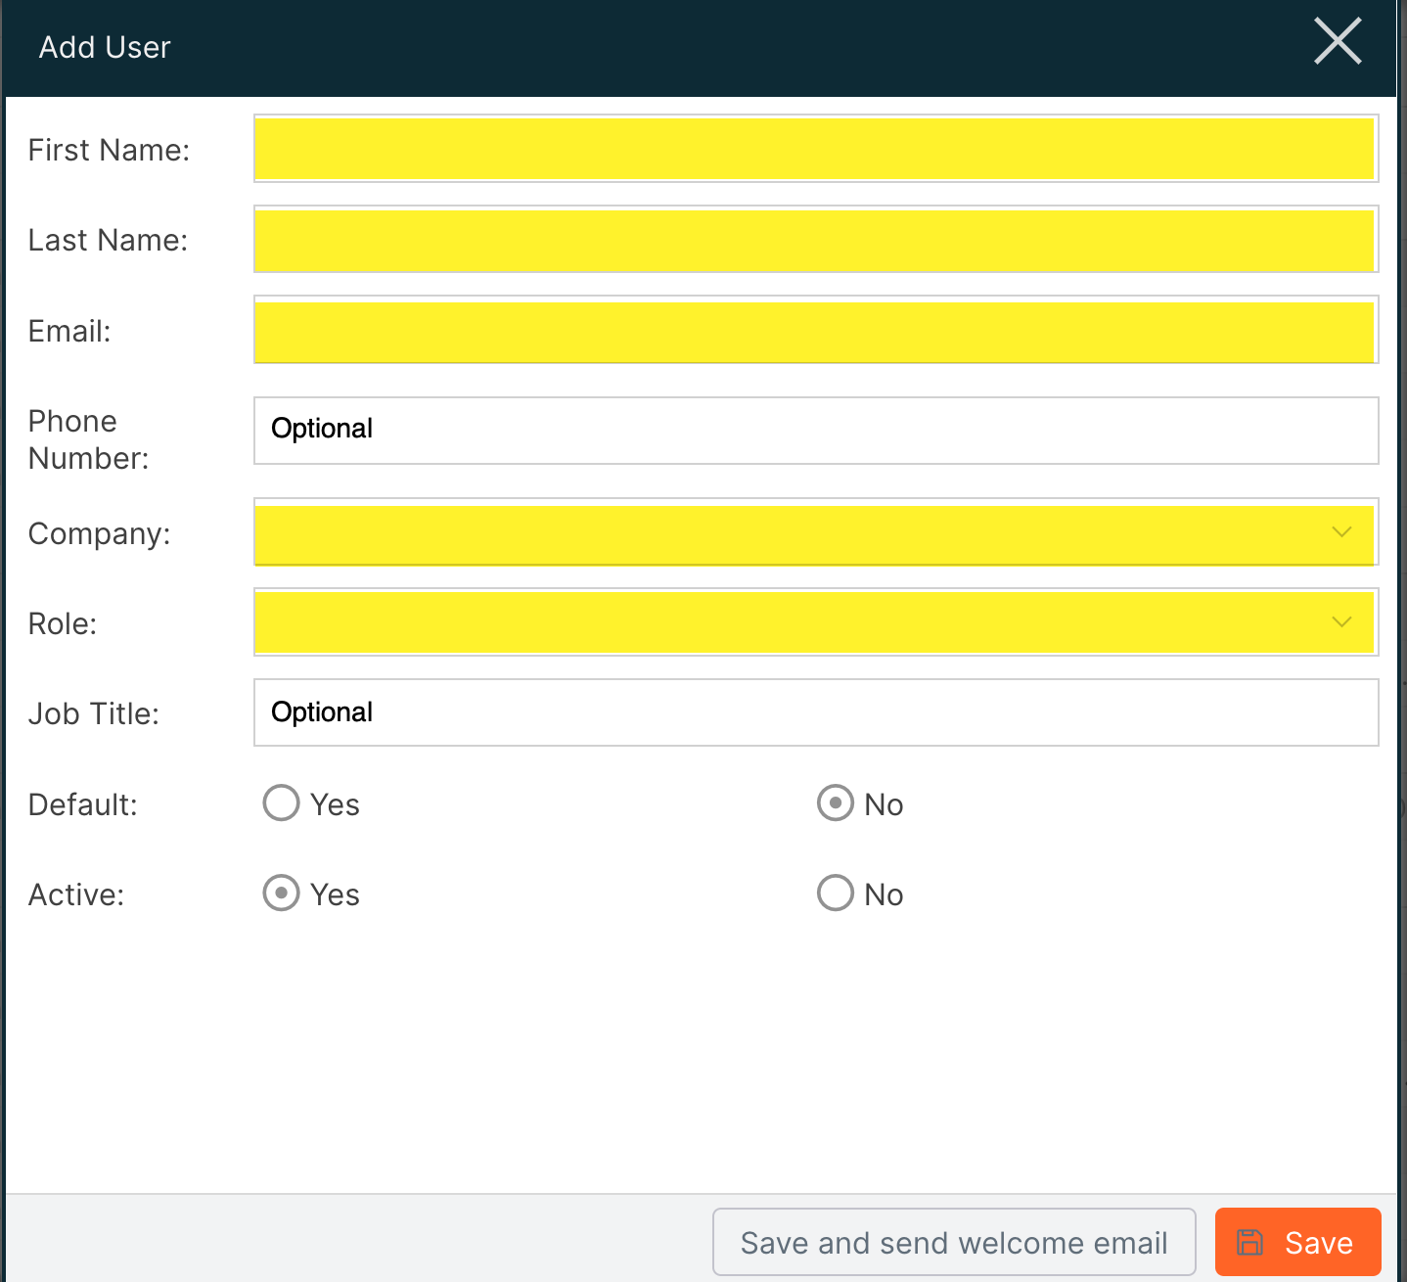
Task: Click the Company label
Action: [x=100, y=533]
